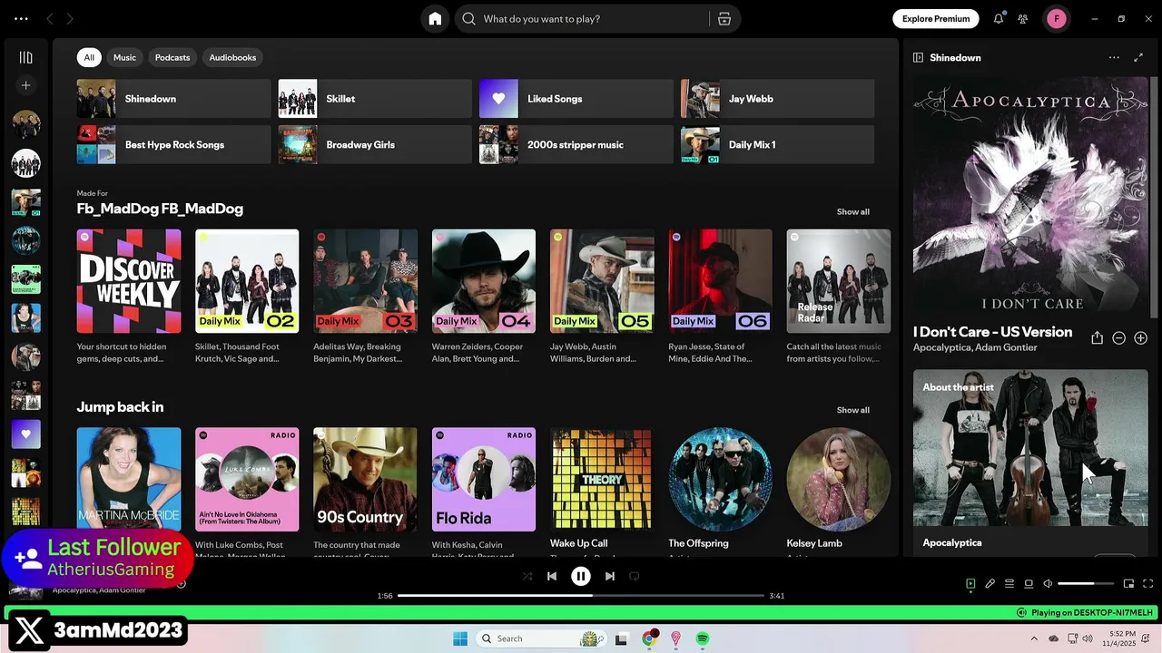The image size is (1162, 653).
Task: Open Shinedown shortcut tile
Action: pos(173,99)
